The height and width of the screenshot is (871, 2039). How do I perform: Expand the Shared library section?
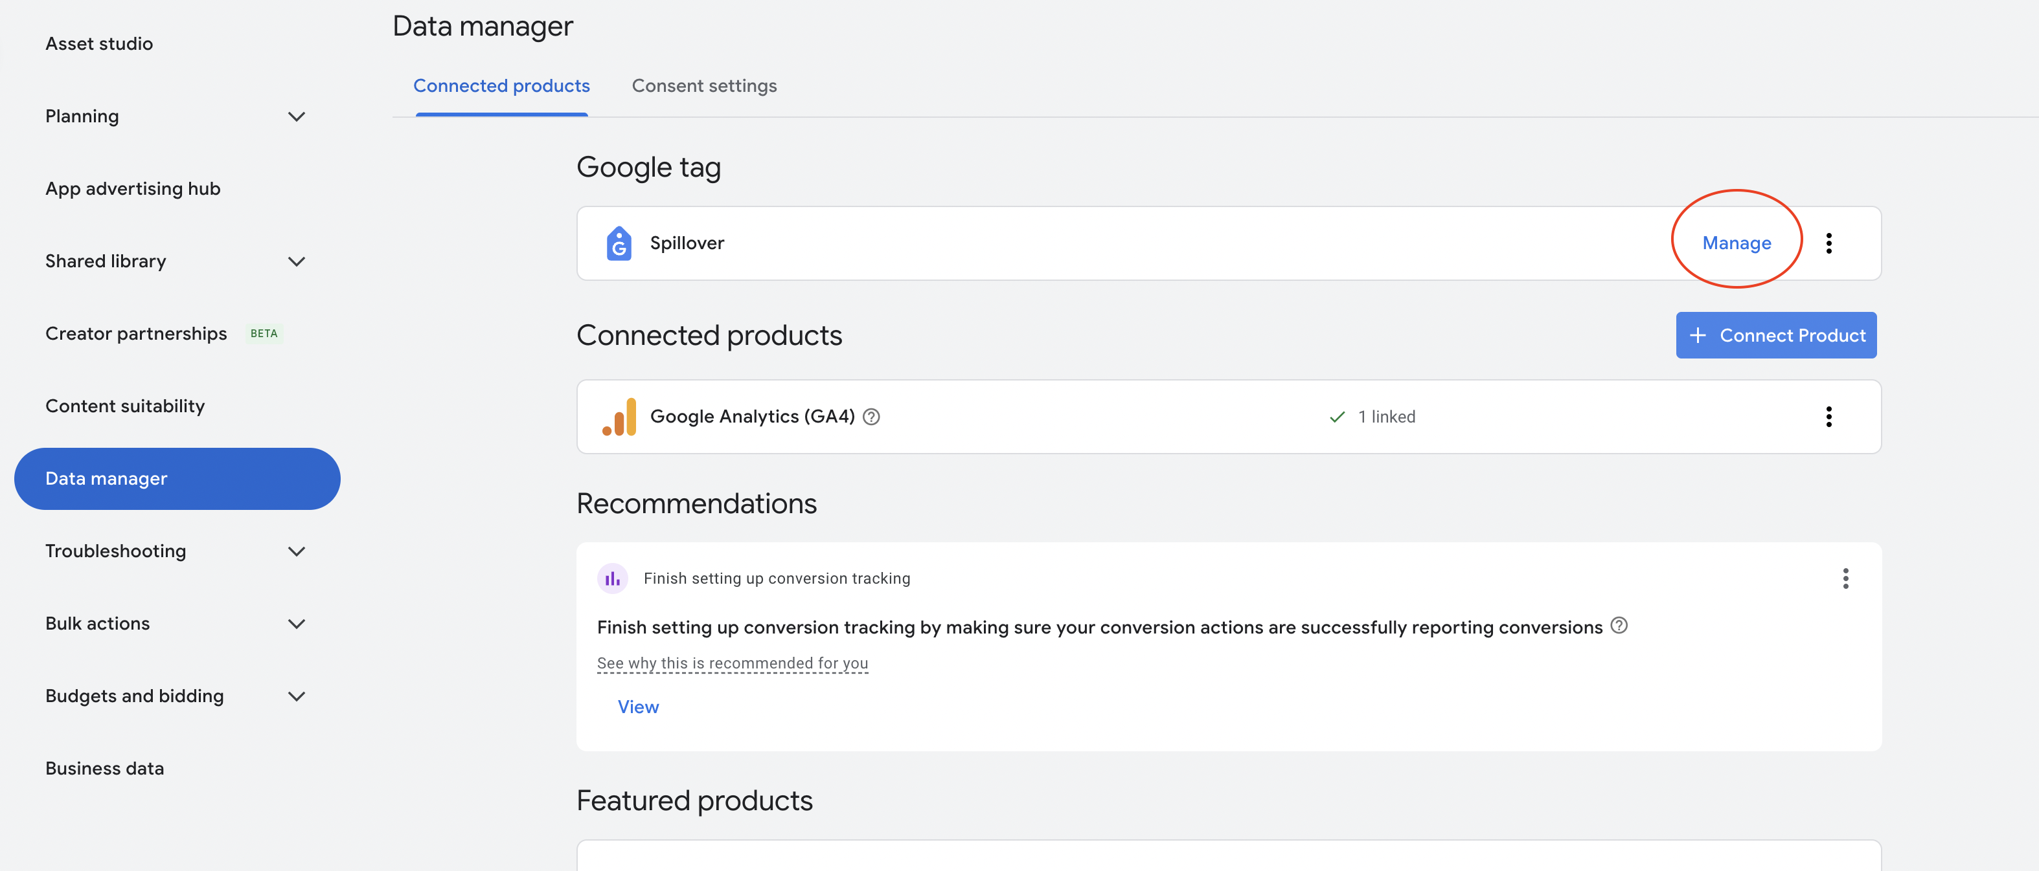coord(296,261)
